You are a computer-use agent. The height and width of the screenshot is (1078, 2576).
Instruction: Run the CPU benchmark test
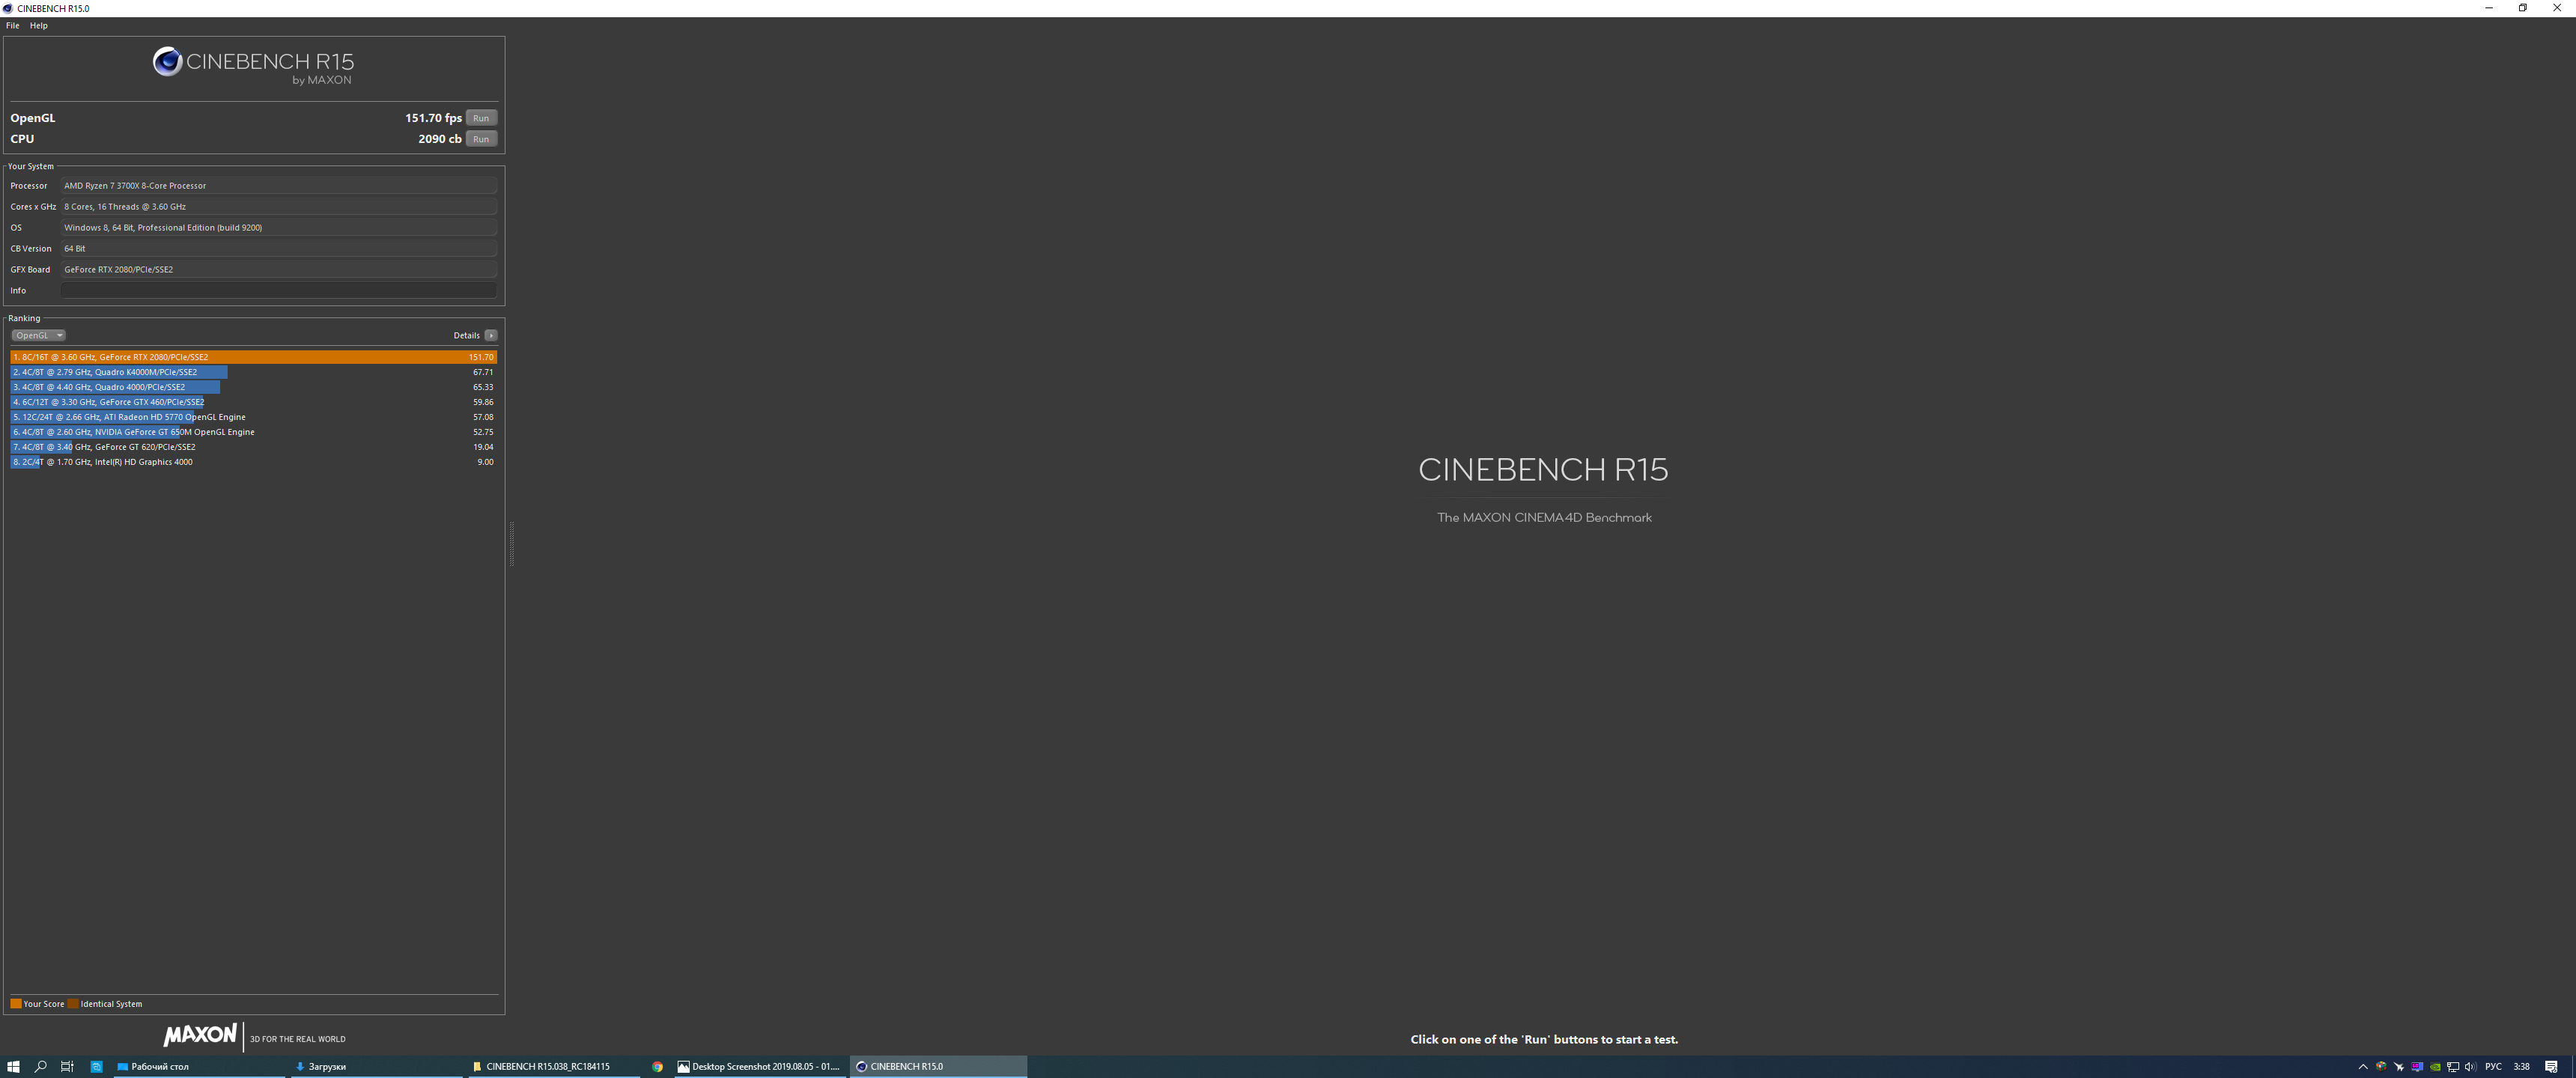[x=481, y=139]
